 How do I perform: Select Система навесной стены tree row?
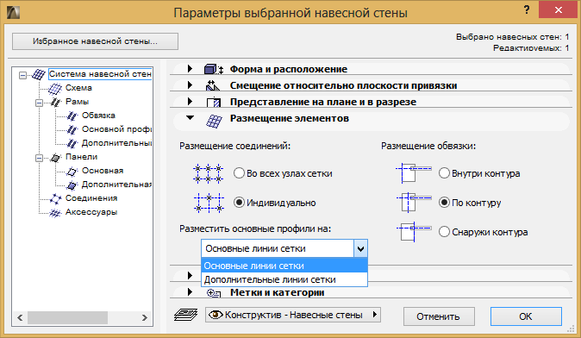(100, 74)
